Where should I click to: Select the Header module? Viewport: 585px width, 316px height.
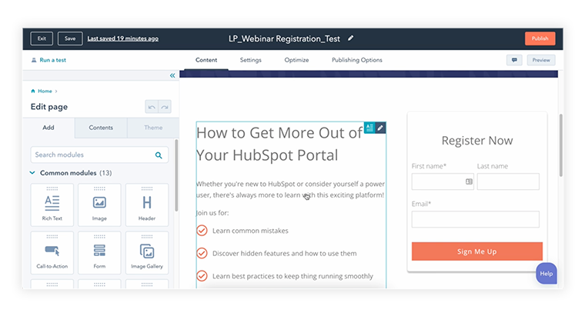point(147,205)
